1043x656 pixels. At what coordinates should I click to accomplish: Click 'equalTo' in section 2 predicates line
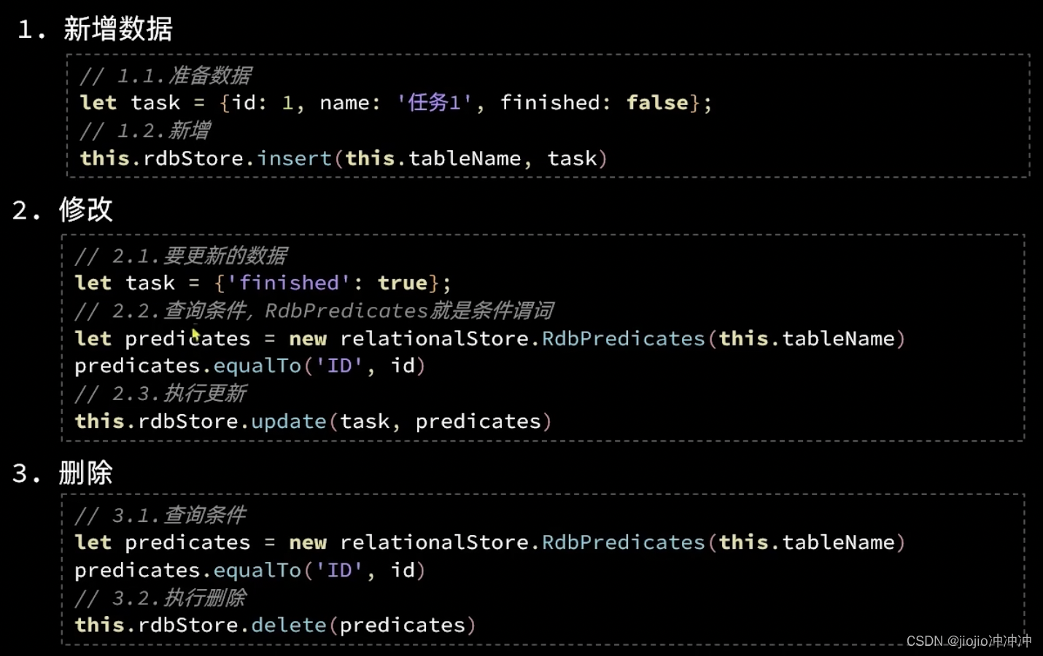[x=257, y=366]
